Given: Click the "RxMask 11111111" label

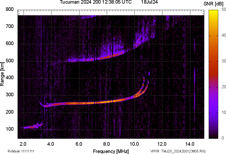Looking at the screenshot, I should click(x=21, y=151).
